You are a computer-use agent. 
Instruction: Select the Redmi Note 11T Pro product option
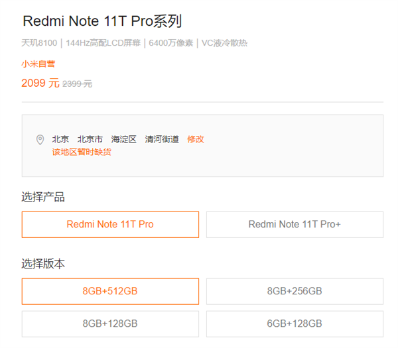click(x=110, y=225)
